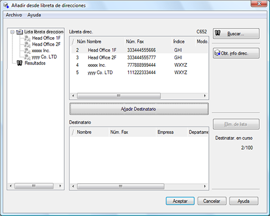Viewport: 270px width, 216px height.
Task: Select Head Office 2F in the tree
Action: point(46,44)
